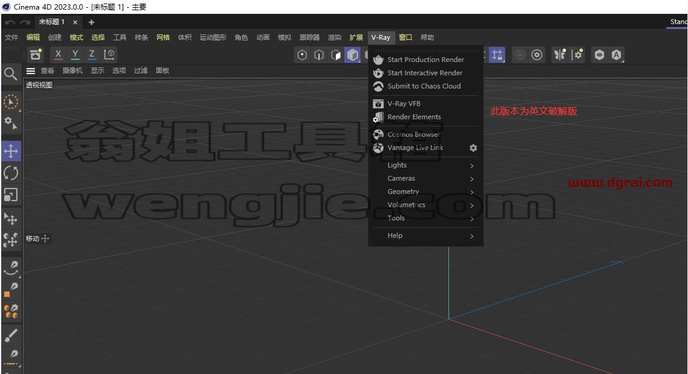Open the 文件 menu
Image resolution: width=688 pixels, height=374 pixels.
click(11, 37)
